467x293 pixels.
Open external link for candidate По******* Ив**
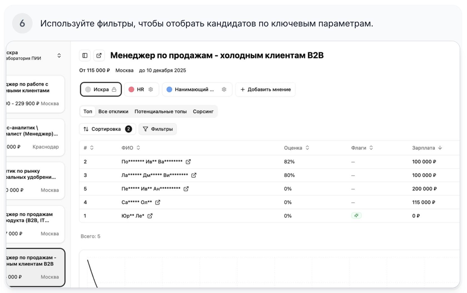(188, 162)
